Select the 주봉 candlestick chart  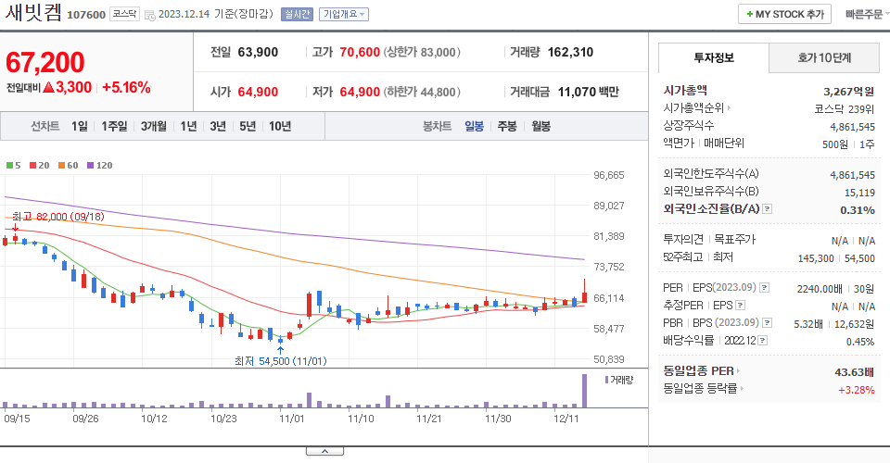coord(507,126)
